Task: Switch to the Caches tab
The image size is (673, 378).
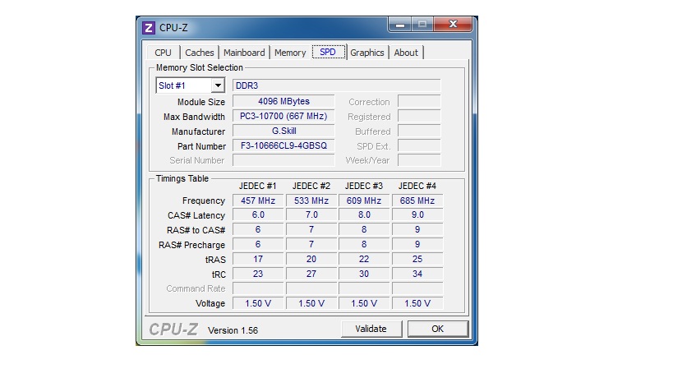Action: coord(200,53)
